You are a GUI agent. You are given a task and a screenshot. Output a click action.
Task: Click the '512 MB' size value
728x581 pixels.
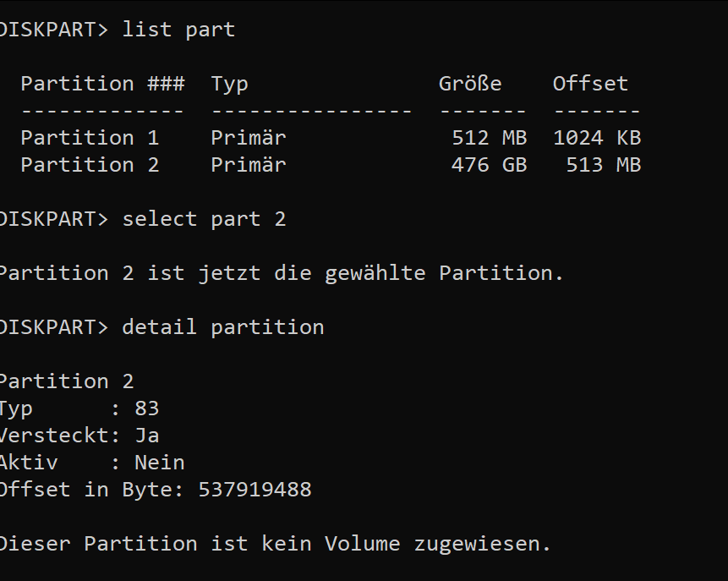489,138
